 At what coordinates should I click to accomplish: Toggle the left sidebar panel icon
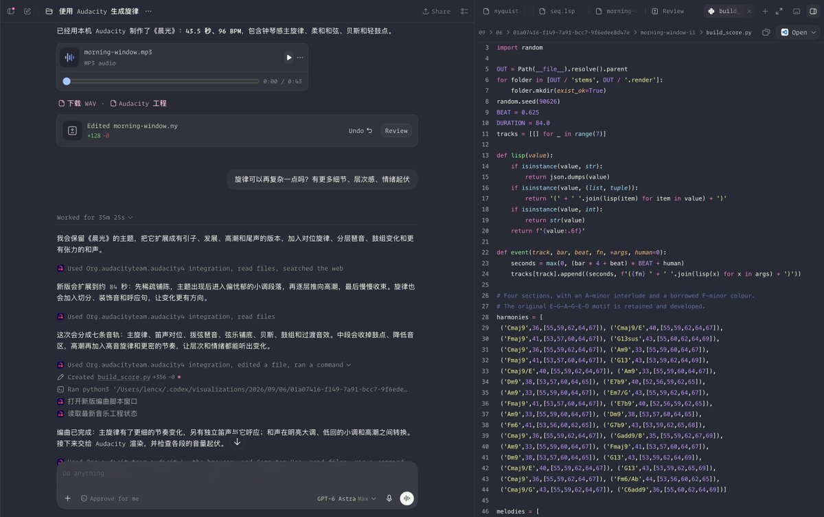point(10,11)
